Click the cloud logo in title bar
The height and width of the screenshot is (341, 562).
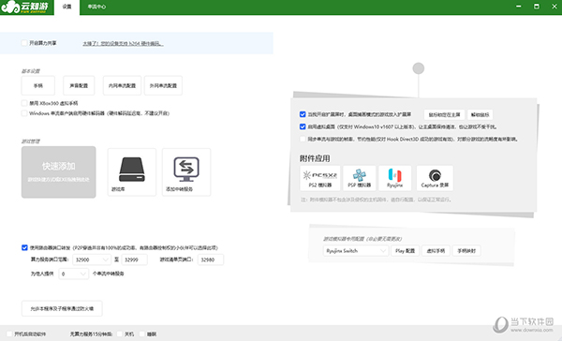click(24, 7)
